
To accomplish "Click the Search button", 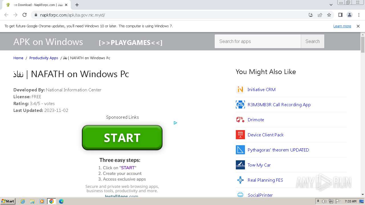I will (313, 41).
